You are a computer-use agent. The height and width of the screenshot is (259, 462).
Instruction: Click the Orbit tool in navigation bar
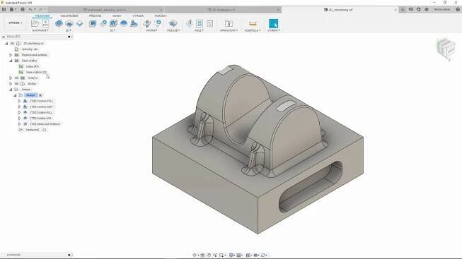click(195, 255)
